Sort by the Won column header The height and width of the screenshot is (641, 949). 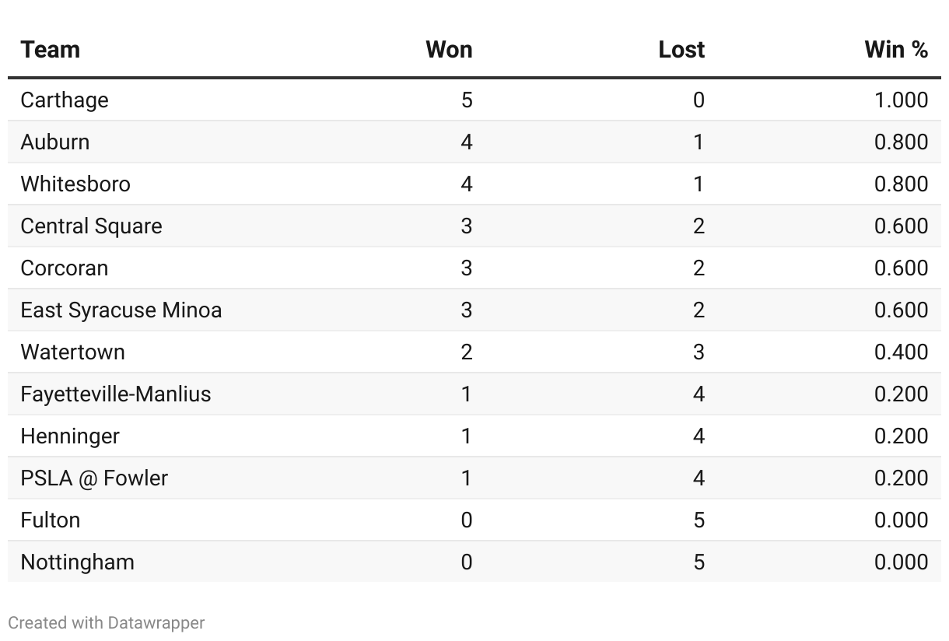[449, 50]
